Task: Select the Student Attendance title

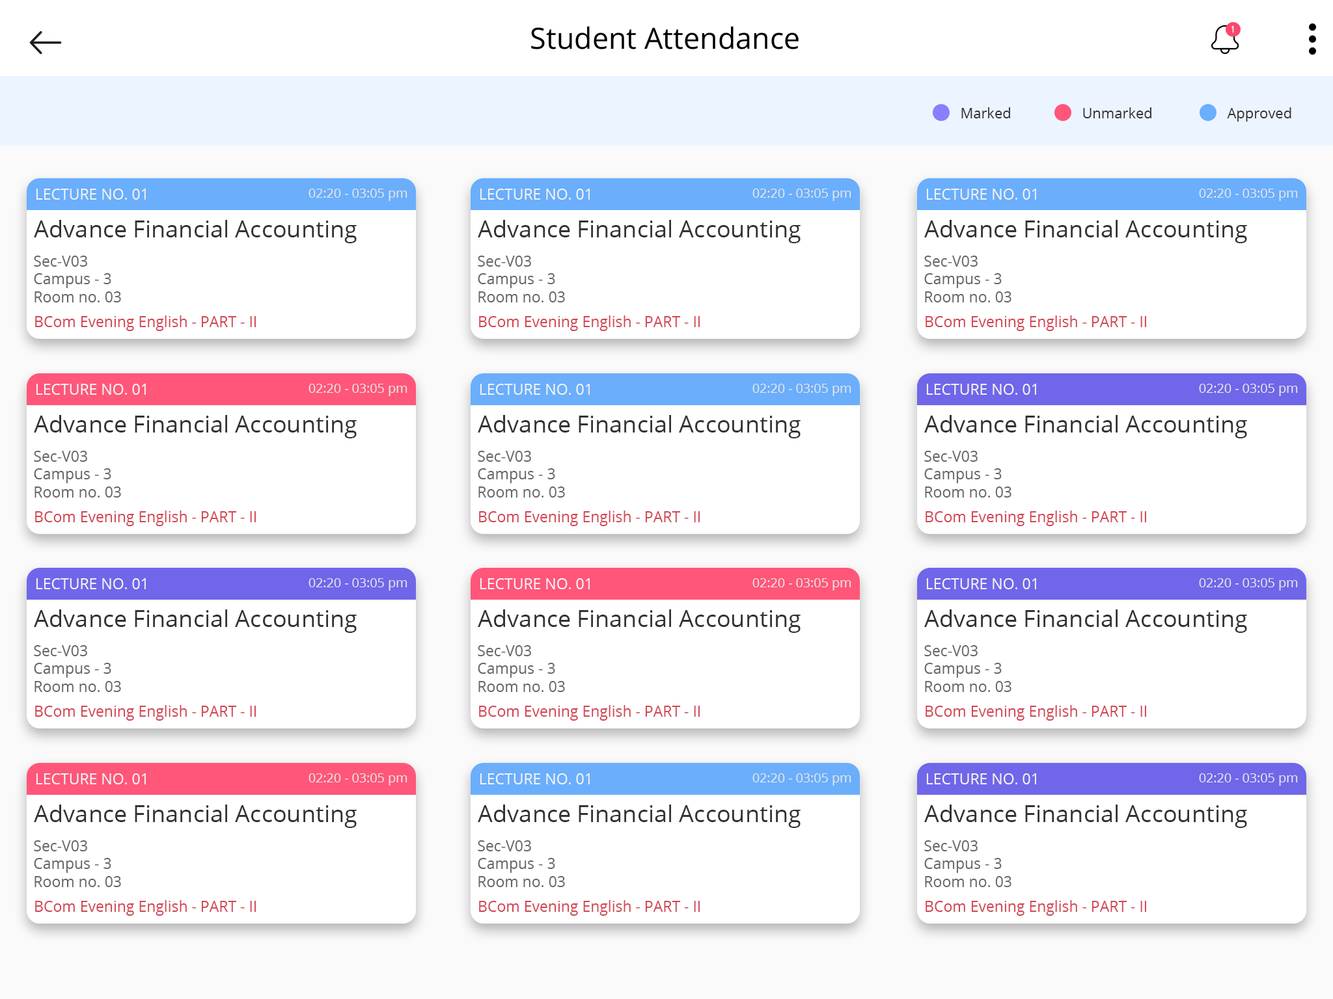Action: pos(665,39)
